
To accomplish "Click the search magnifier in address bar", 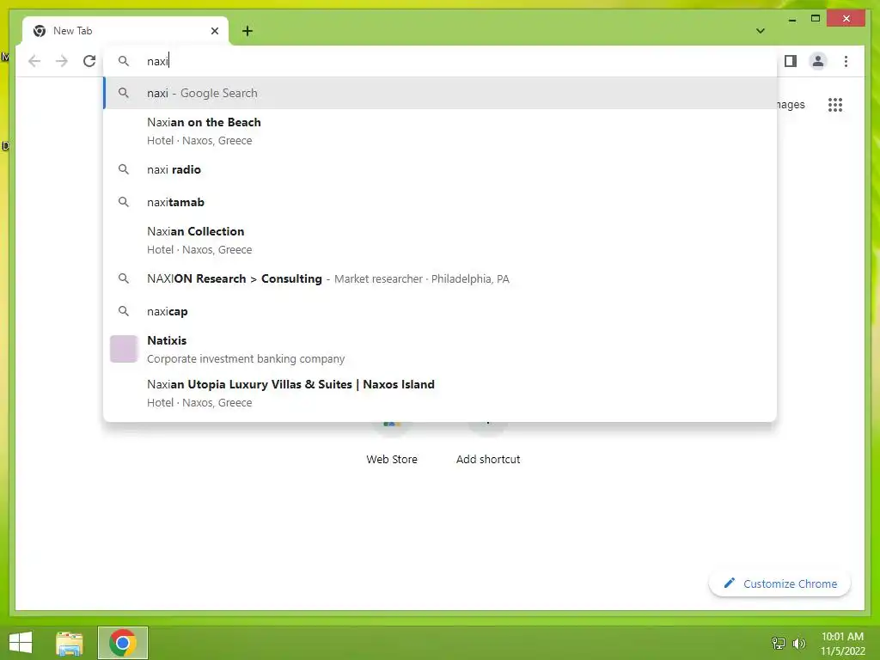I will (124, 61).
